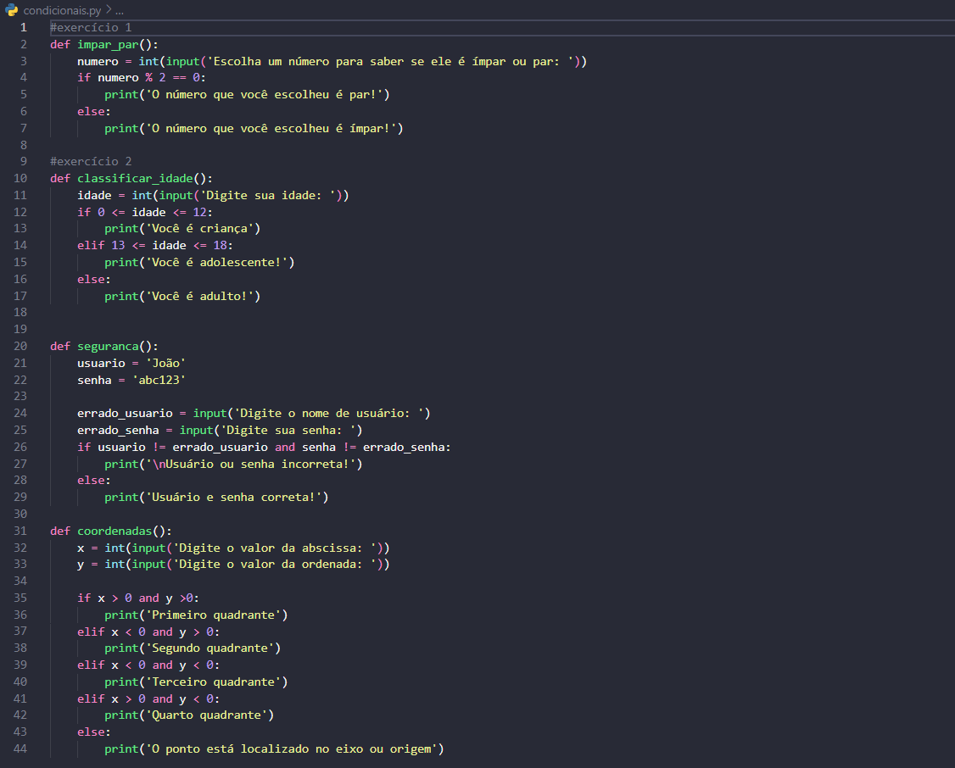The height and width of the screenshot is (768, 955).
Task: Click the 'else:' keyword on line 43
Action: pos(94,732)
